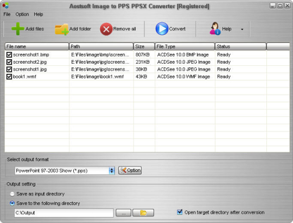
Task: Select Save as input directory
Action: pyautogui.click(x=12, y=194)
